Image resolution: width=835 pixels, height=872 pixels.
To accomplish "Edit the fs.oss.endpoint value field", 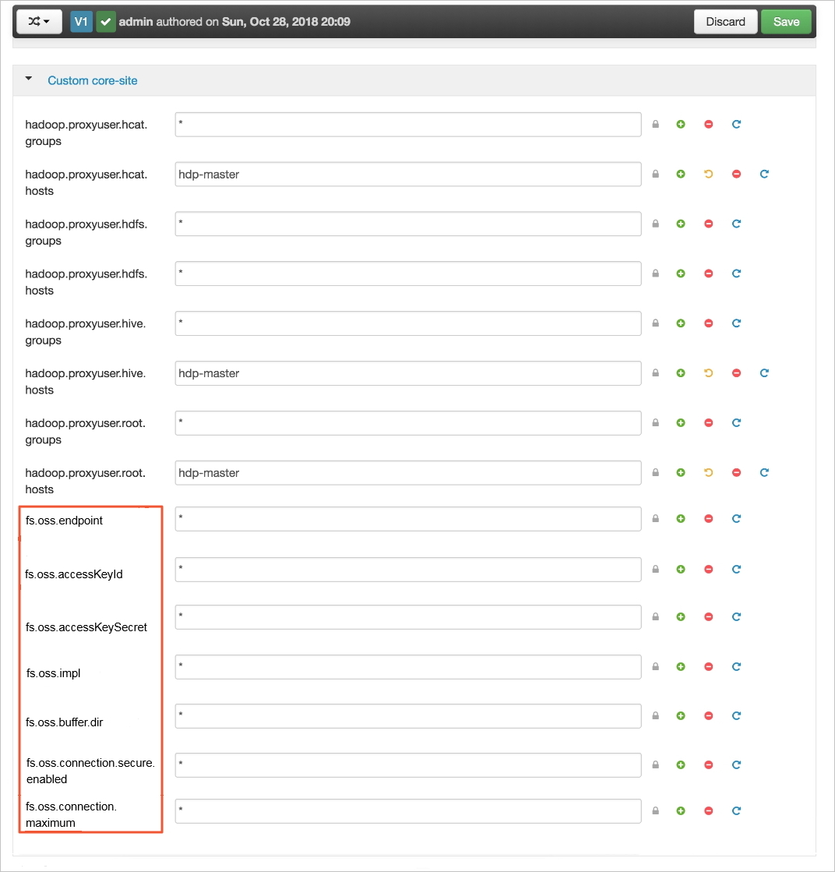I will tap(408, 519).
